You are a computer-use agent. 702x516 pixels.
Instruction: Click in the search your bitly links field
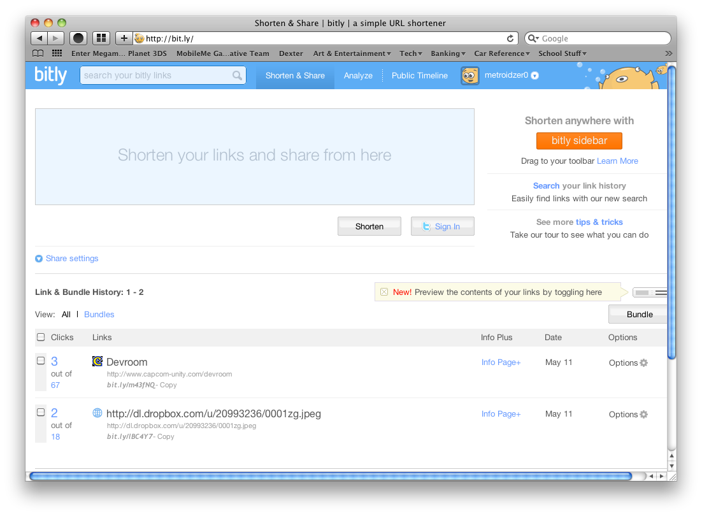tap(156, 76)
